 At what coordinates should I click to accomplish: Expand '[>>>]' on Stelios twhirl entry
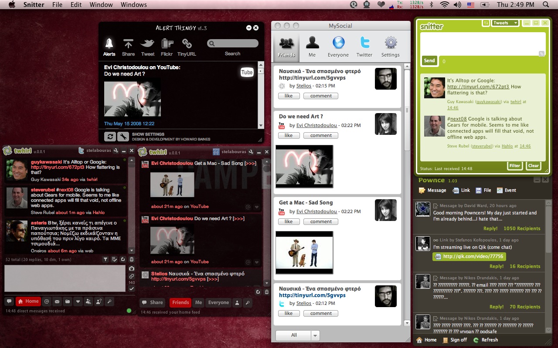click(213, 279)
